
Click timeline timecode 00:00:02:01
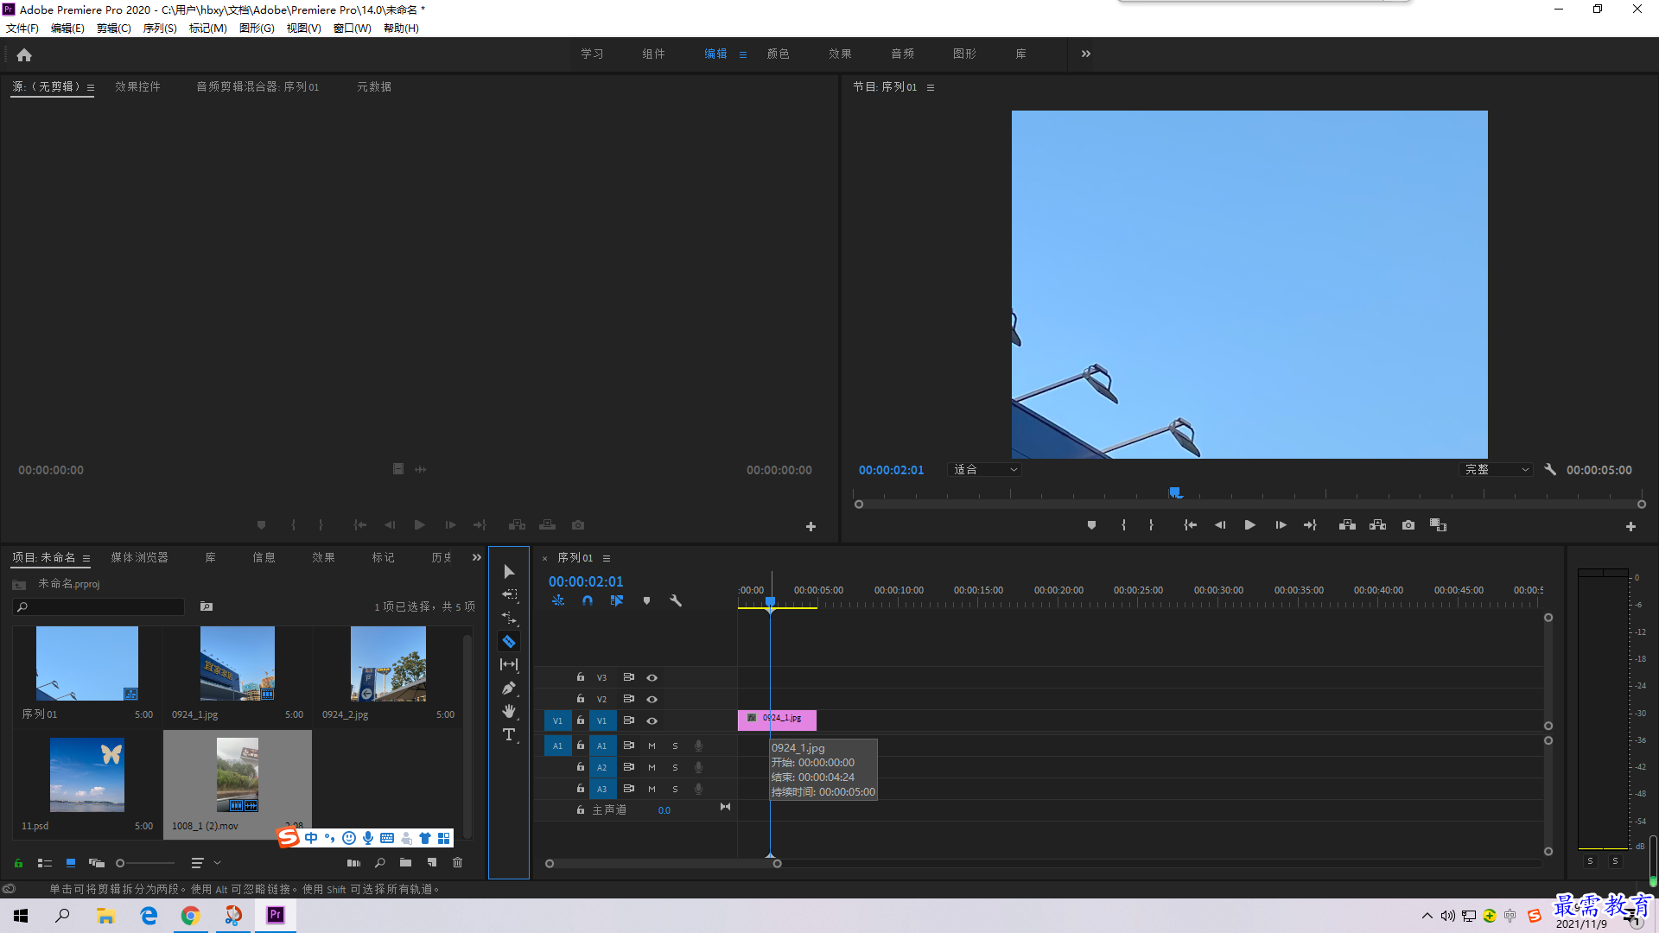pos(586,581)
